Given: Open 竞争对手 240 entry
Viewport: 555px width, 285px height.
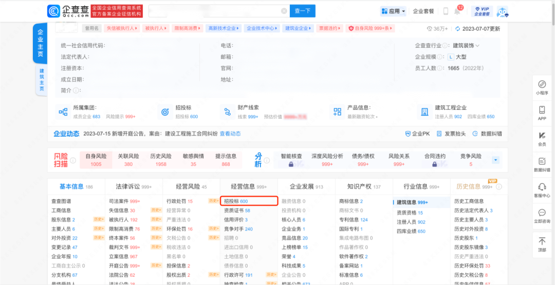Looking at the screenshot, I should tap(238, 229).
